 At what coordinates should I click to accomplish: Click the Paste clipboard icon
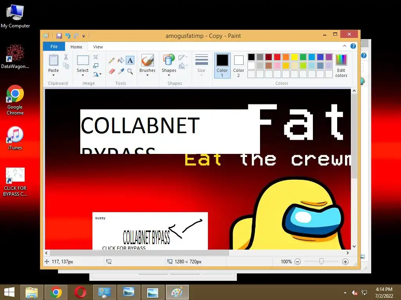53,61
